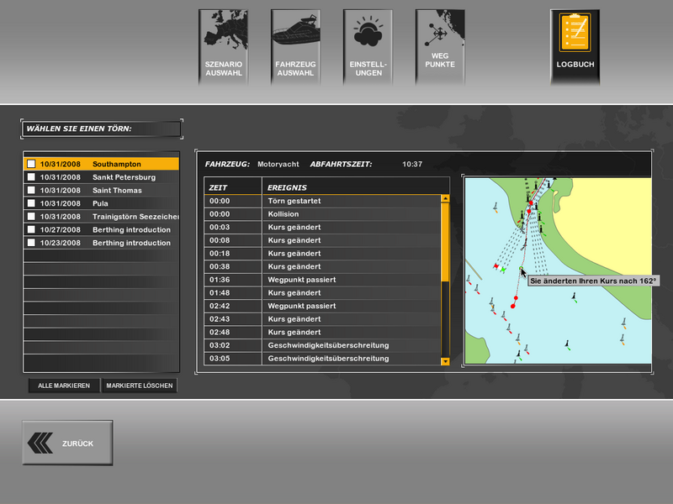Click the red waypoint marker on the chart
The image size is (673, 504).
[514, 307]
